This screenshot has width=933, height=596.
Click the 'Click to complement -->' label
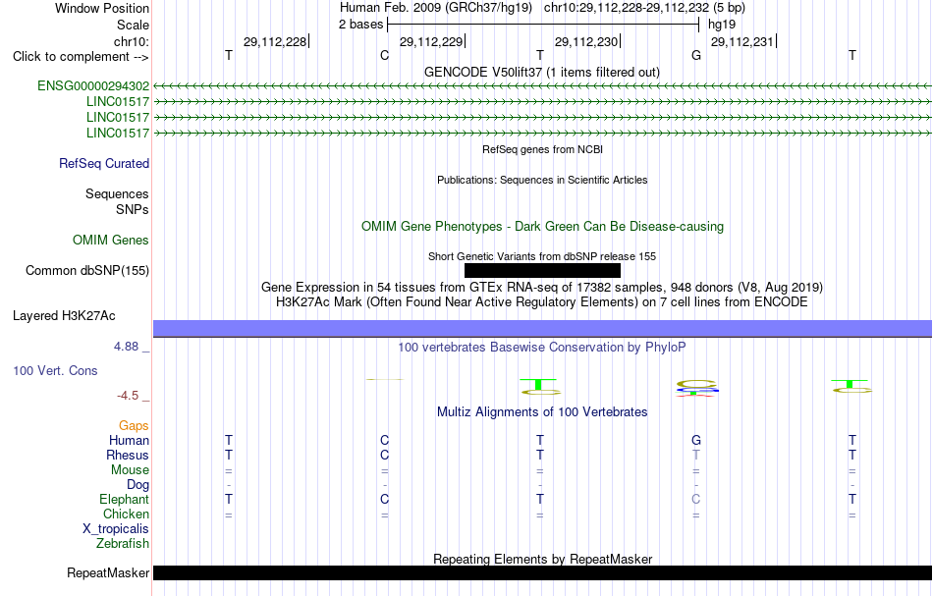point(81,57)
